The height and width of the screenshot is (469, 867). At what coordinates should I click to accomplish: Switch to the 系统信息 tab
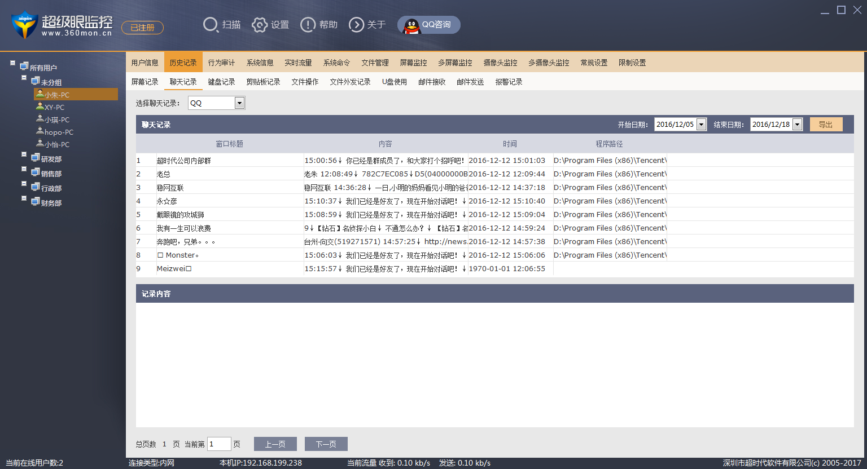tap(260, 63)
